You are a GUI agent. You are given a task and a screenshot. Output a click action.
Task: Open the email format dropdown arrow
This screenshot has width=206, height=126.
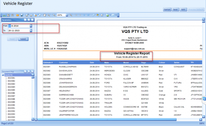click(x=116, y=15)
